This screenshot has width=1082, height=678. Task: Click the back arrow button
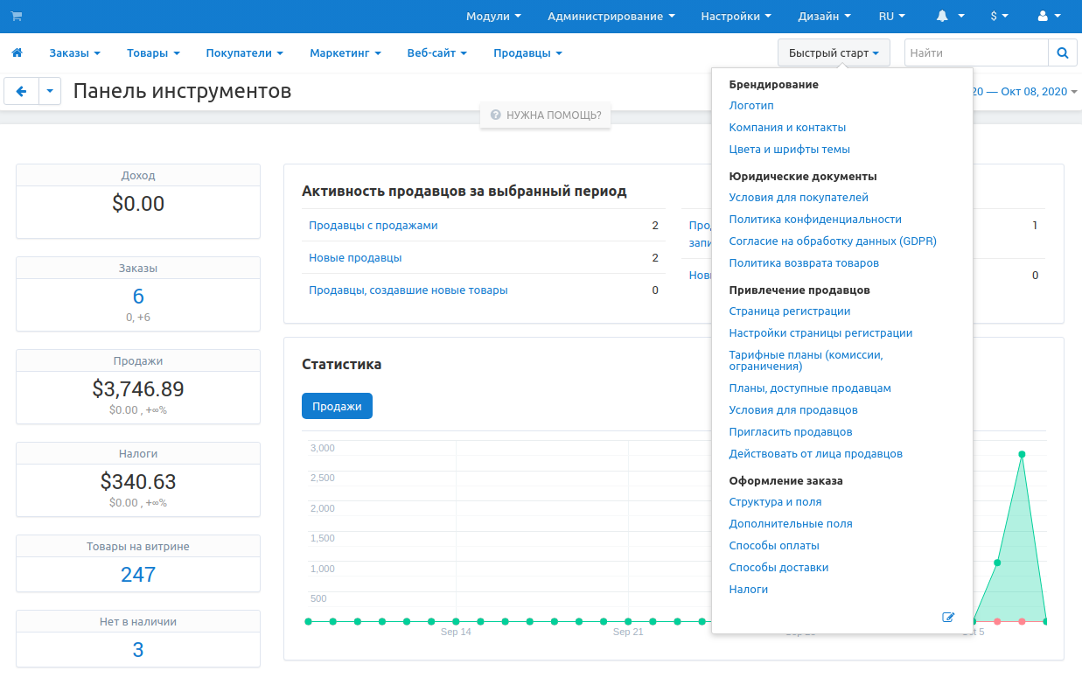pyautogui.click(x=22, y=91)
